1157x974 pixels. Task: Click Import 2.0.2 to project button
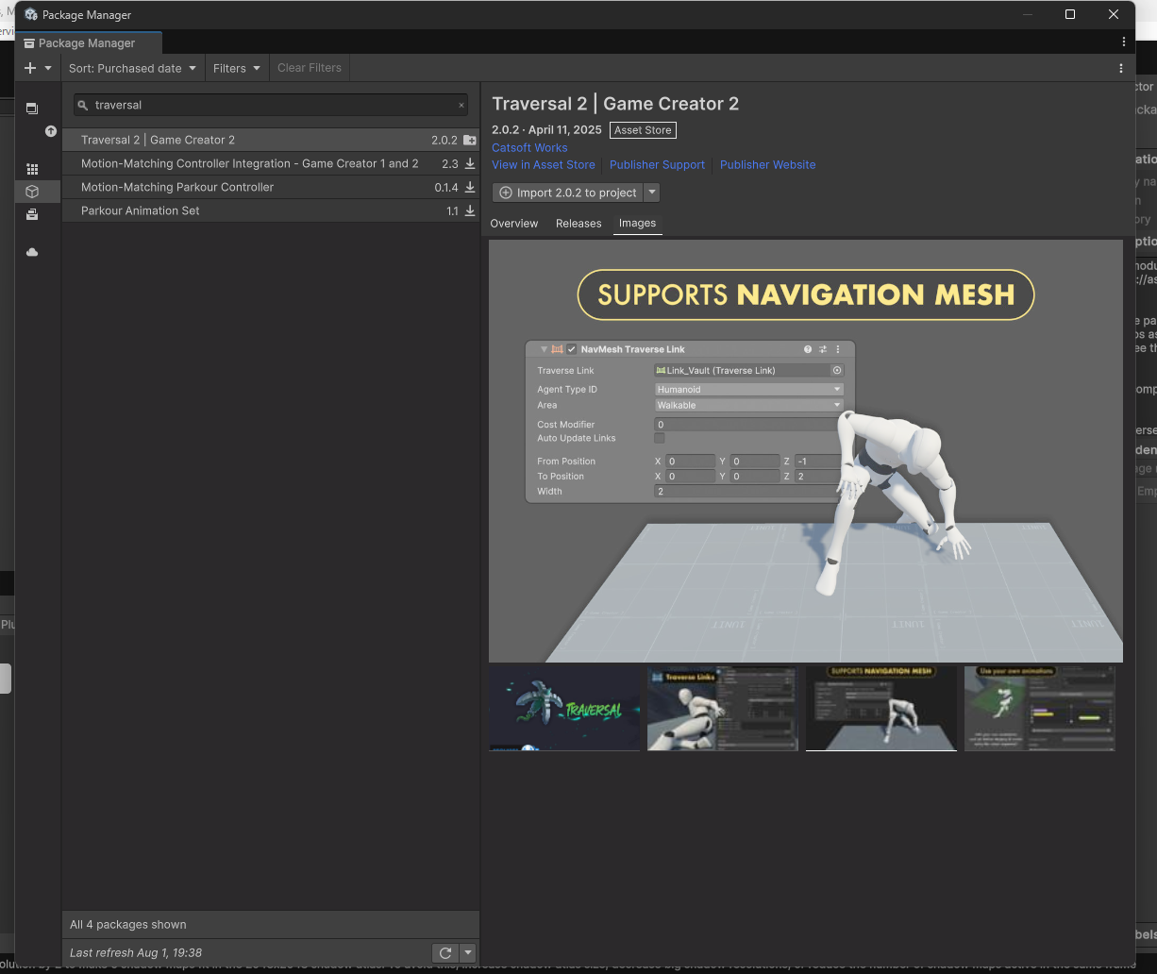tap(568, 193)
